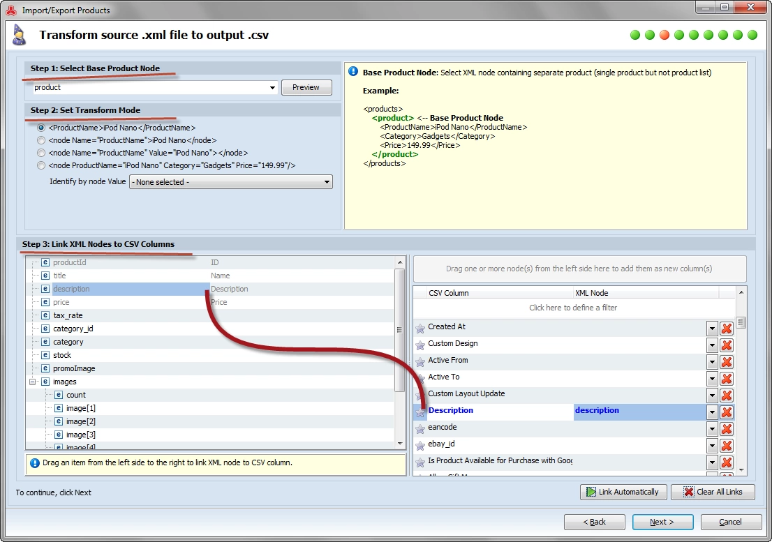The image size is (772, 542).
Task: Click the red X beside Active From
Action: 726,362
